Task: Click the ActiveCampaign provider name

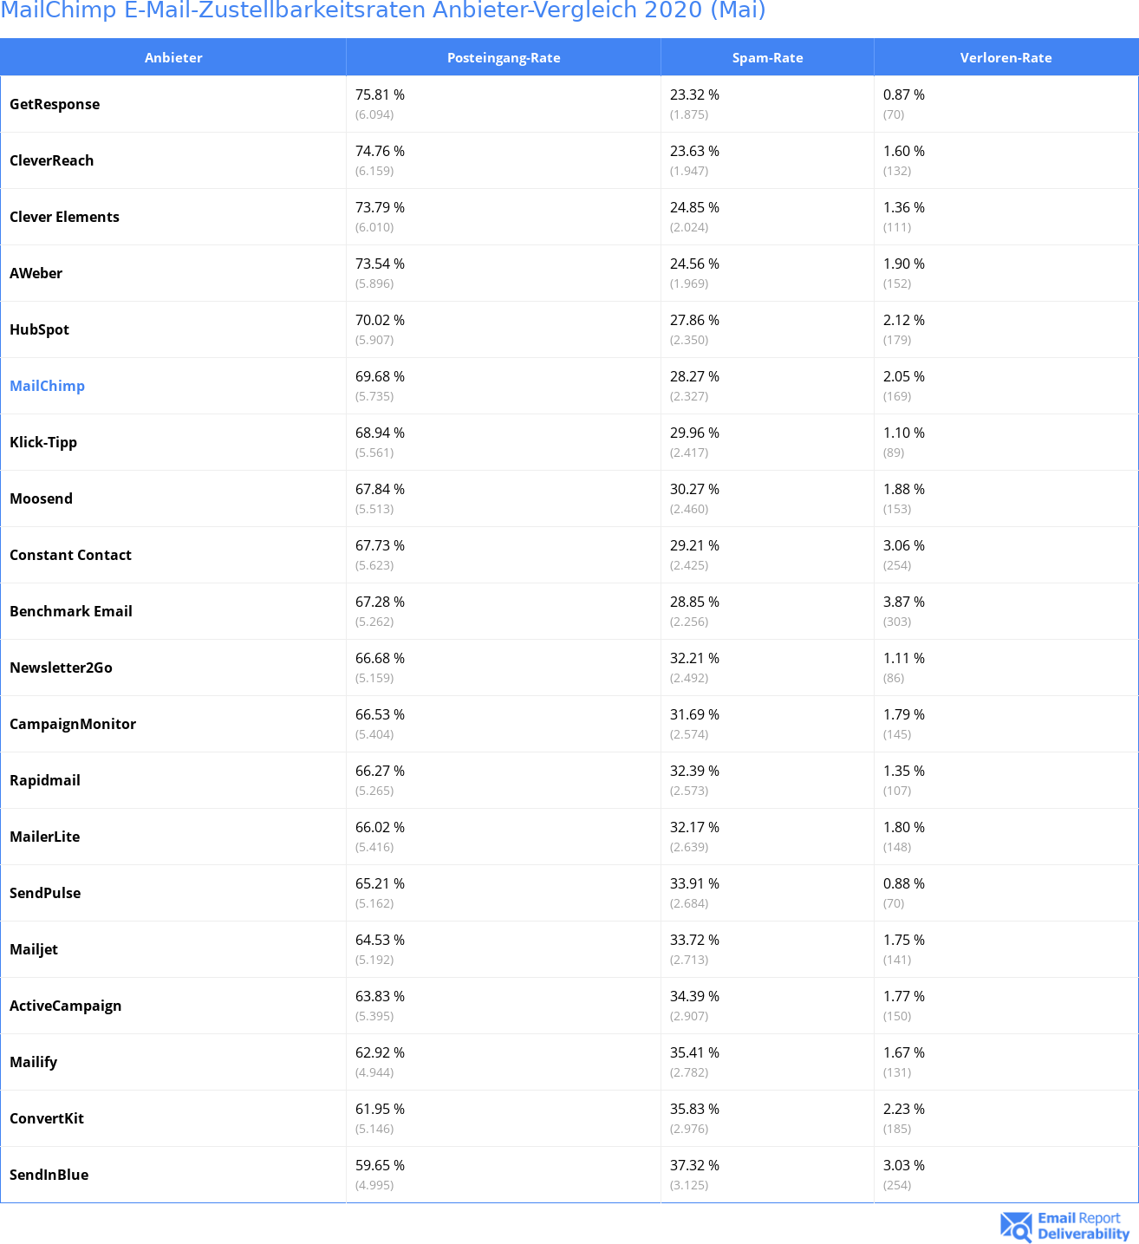Action: pos(65,1006)
